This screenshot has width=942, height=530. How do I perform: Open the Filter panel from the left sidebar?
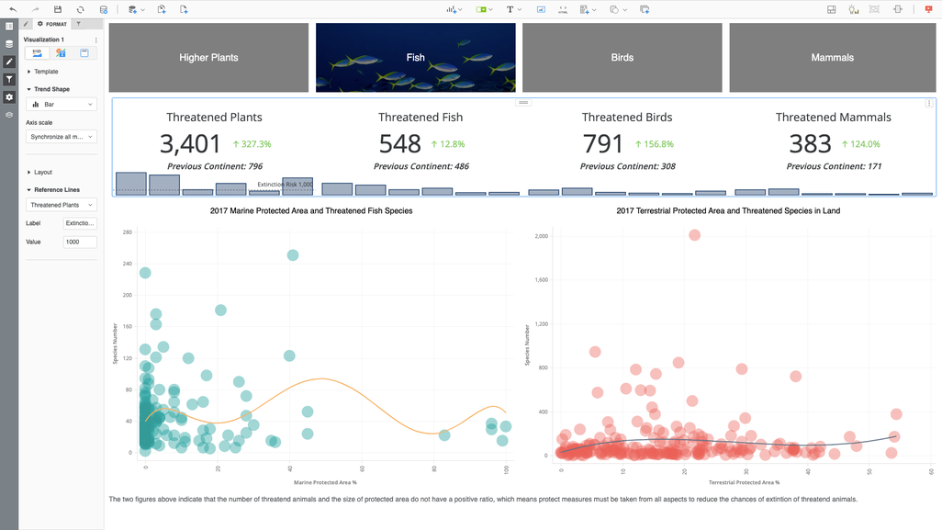9,80
